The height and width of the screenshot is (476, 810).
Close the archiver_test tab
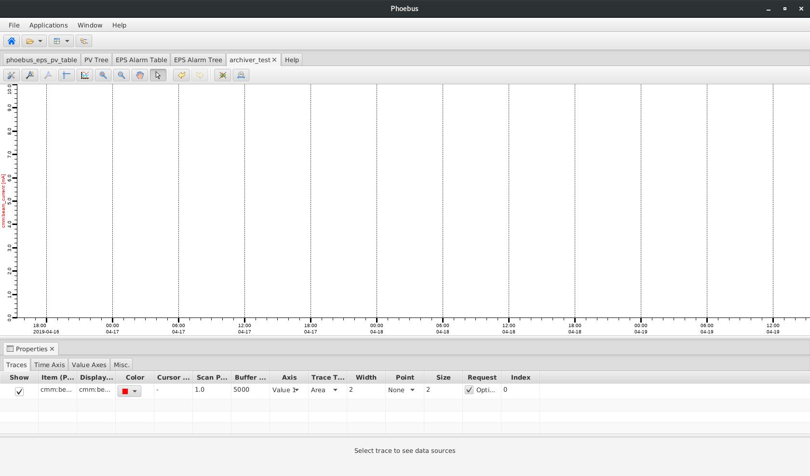pyautogui.click(x=274, y=59)
